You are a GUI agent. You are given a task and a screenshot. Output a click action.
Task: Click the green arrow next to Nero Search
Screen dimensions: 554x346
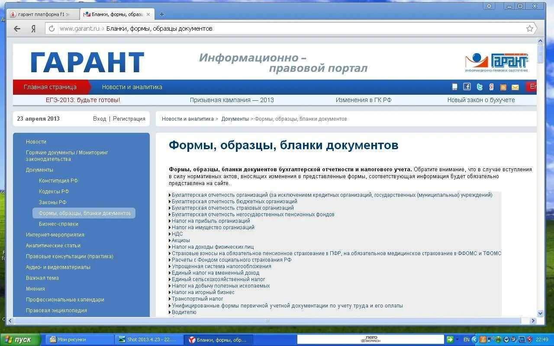pyautogui.click(x=450, y=340)
